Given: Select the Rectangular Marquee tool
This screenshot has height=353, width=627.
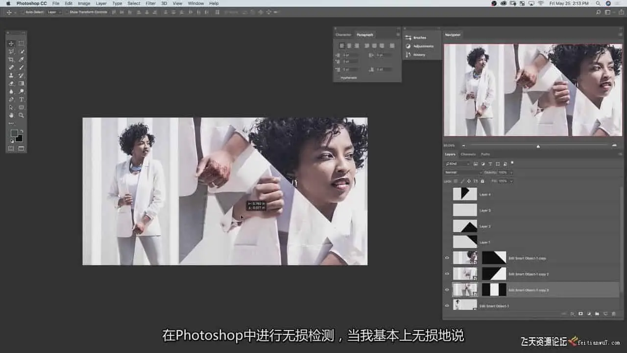Looking at the screenshot, I should 22,44.
